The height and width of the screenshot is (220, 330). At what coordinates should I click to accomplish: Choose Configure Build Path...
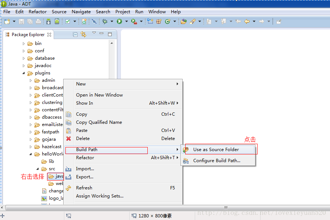pyautogui.click(x=218, y=160)
